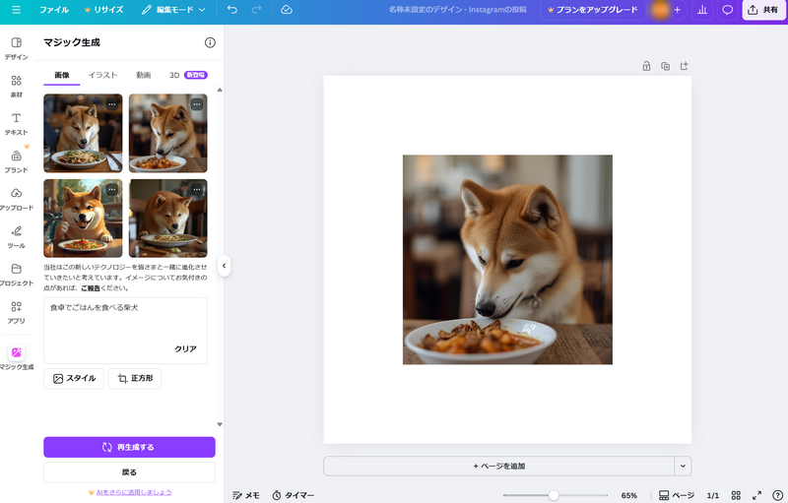Open the テキスト text sidebar panel
Screen dimensions: 788x503
point(16,123)
